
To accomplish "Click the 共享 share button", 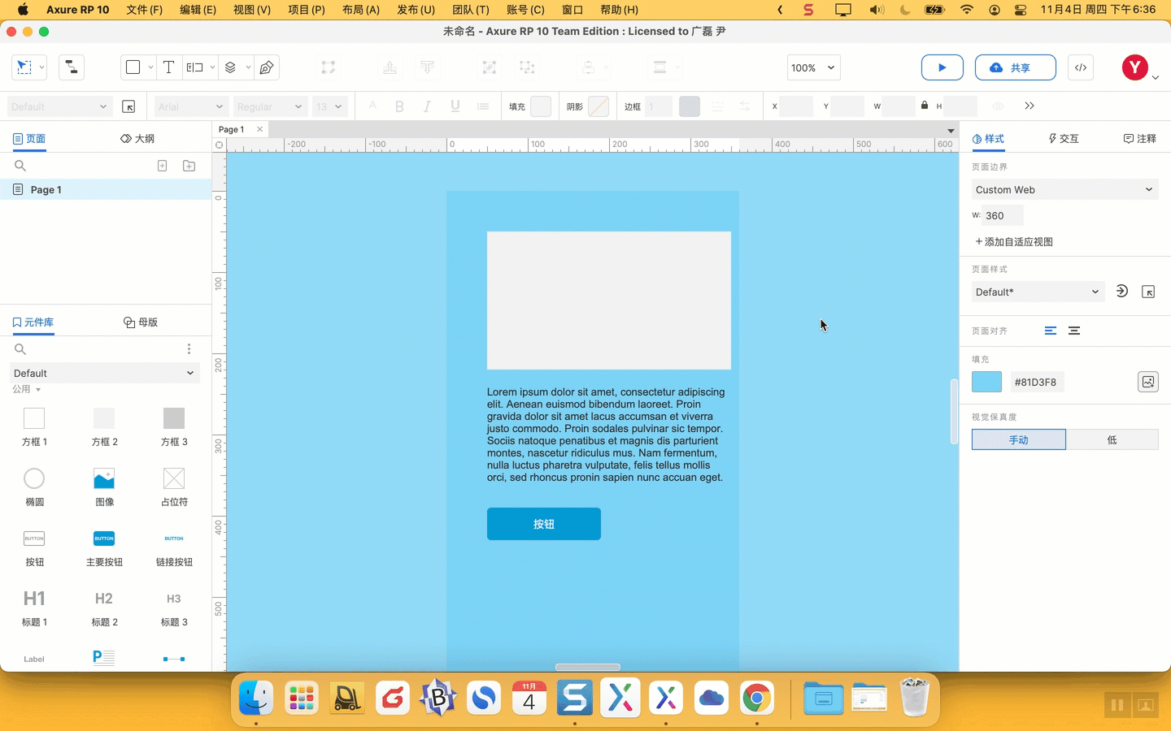I will (1016, 67).
